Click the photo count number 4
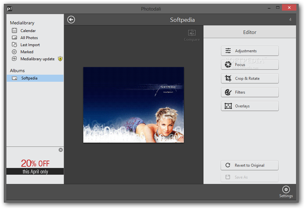The height and width of the screenshot is (209, 305). click(x=290, y=20)
